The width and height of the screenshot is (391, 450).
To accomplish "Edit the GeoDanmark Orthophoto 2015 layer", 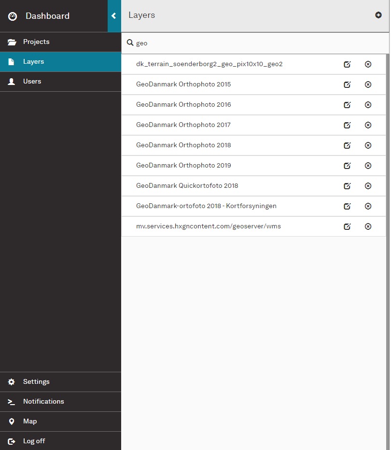I will [x=347, y=84].
